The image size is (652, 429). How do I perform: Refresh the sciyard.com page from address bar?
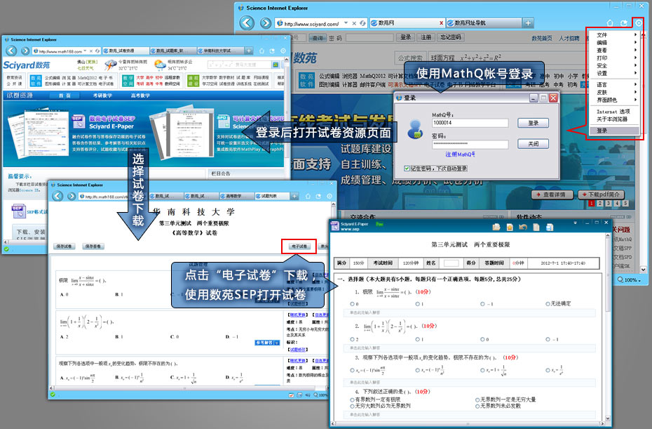(x=362, y=23)
